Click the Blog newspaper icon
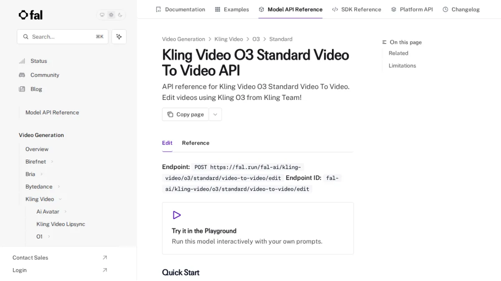501x281 pixels. coord(22,89)
